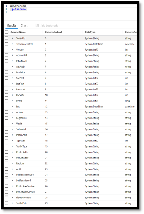Select the Results tab
Image resolution: width=144 pixels, height=214 pixels.
coord(12,25)
